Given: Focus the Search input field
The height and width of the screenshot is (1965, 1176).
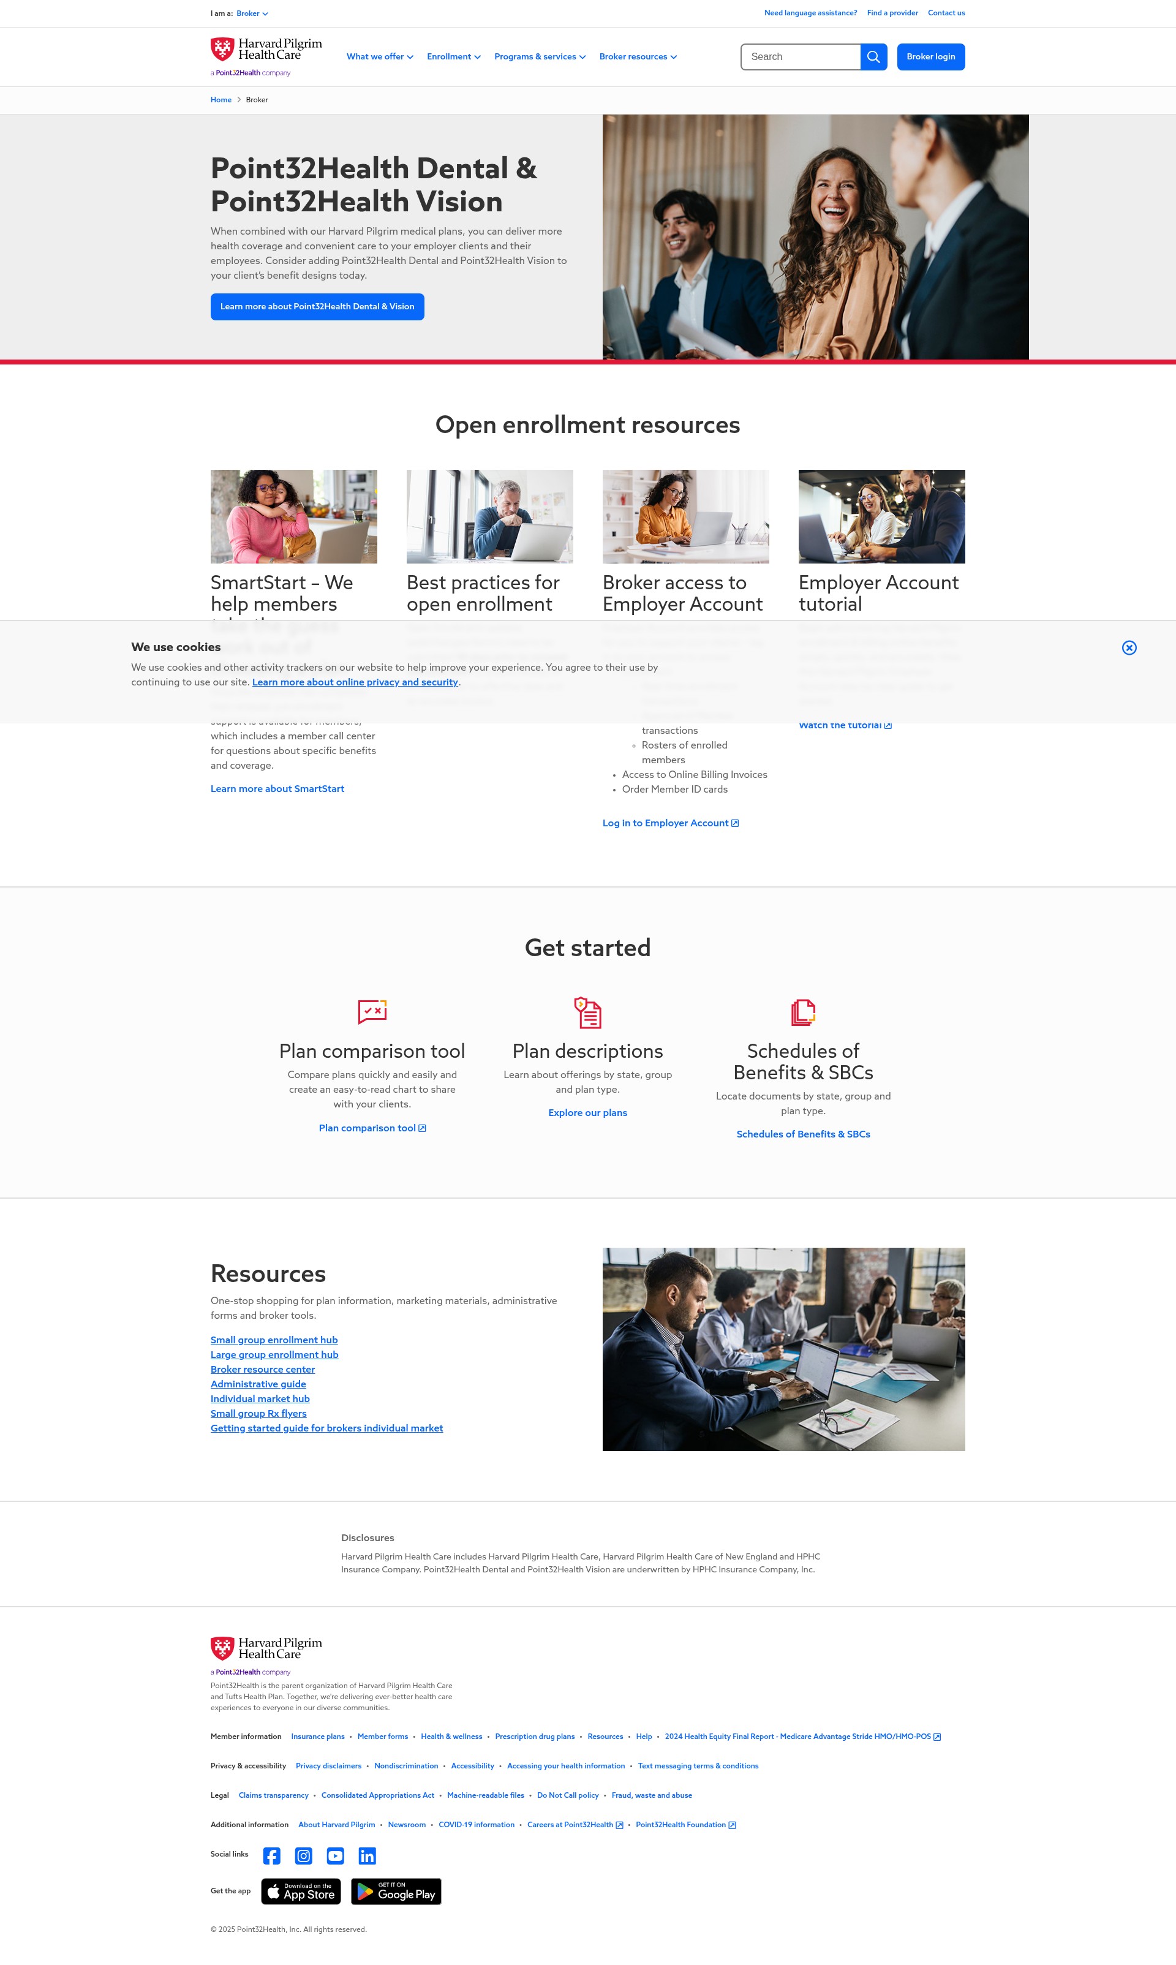Looking at the screenshot, I should (801, 57).
